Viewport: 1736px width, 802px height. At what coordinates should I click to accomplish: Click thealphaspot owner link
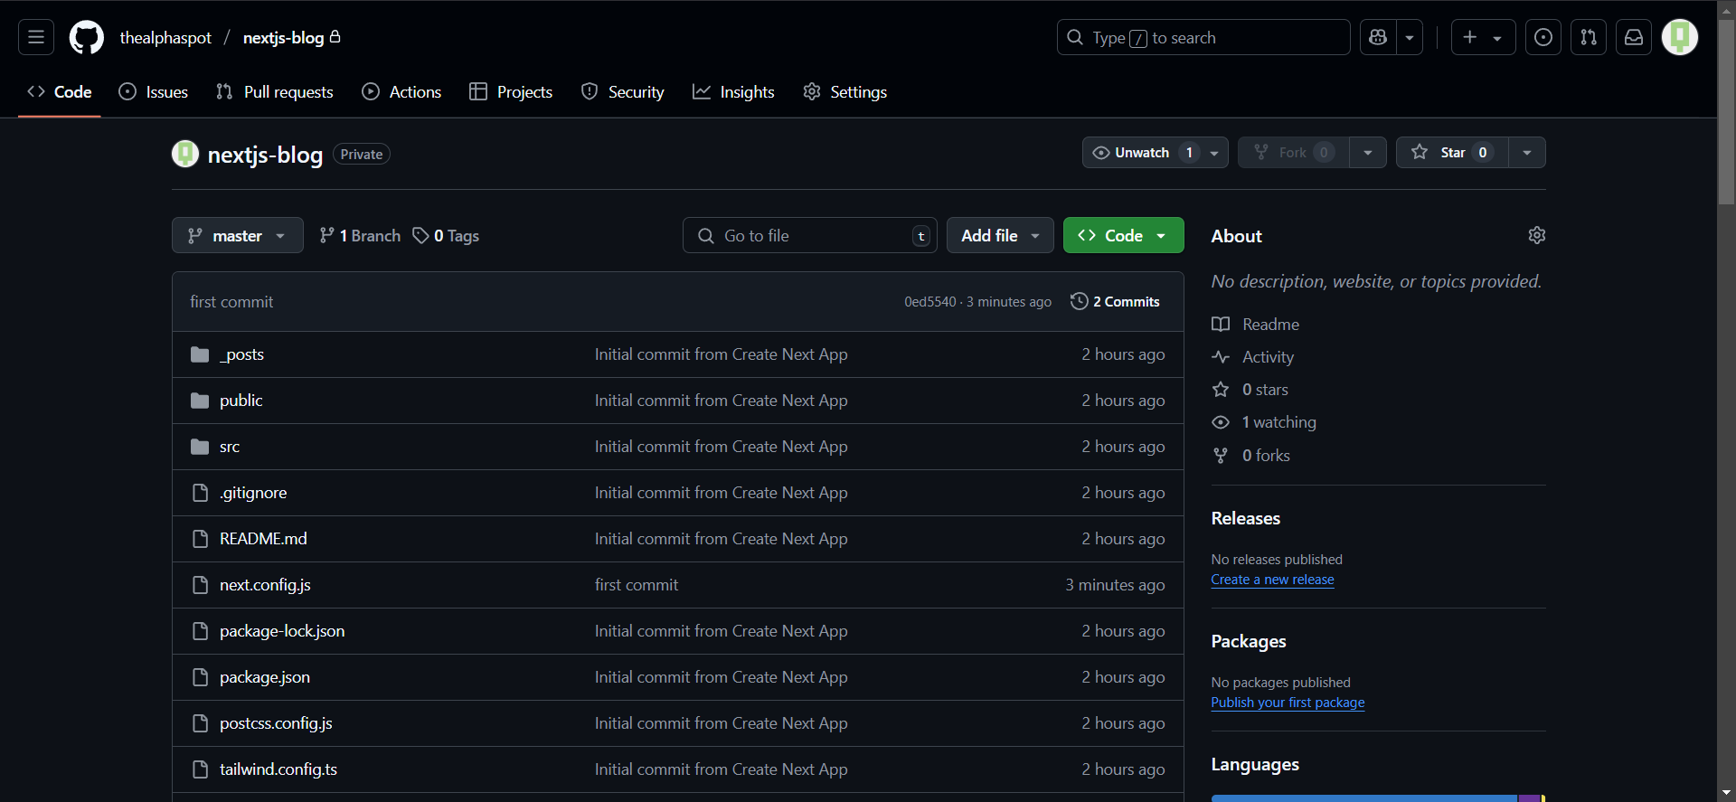(165, 38)
